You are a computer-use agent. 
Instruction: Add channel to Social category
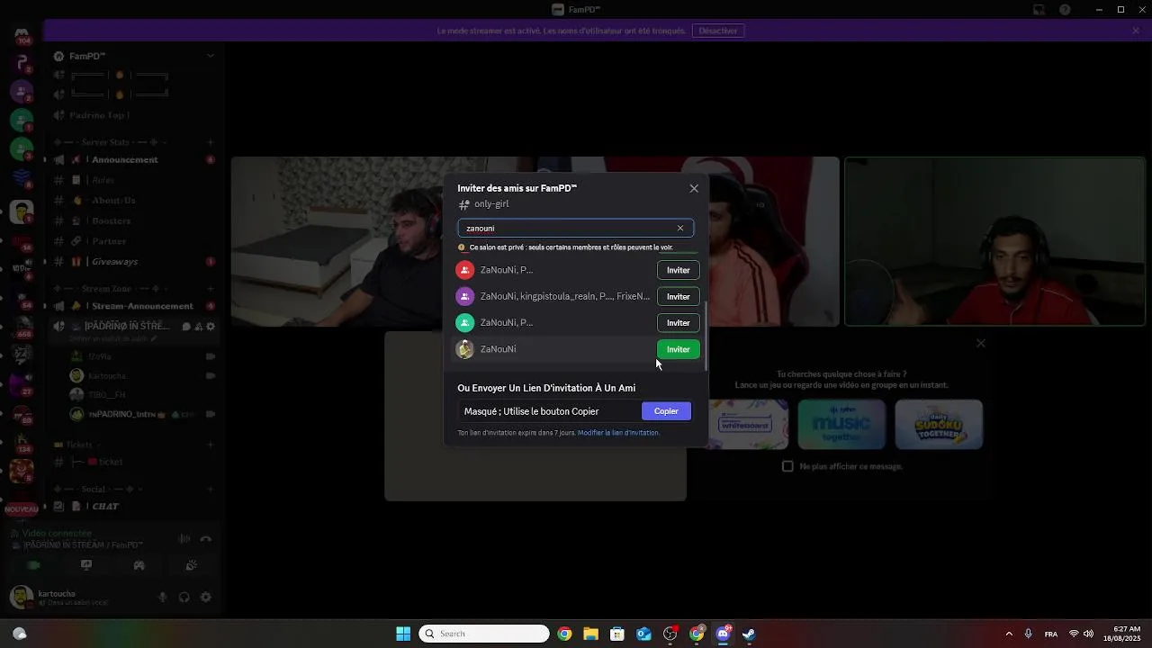211,490
